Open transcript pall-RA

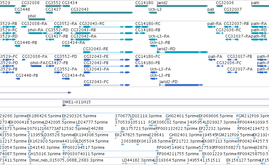tap(214, 23)
